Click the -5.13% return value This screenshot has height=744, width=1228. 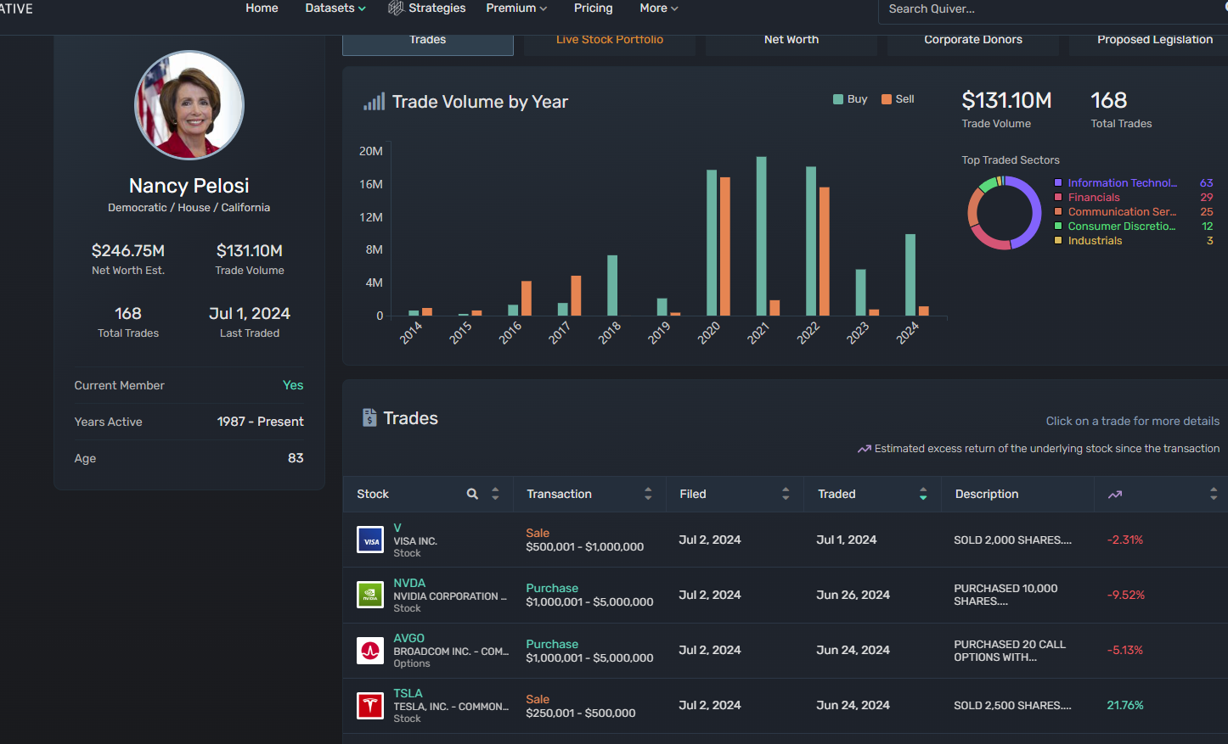1125,650
